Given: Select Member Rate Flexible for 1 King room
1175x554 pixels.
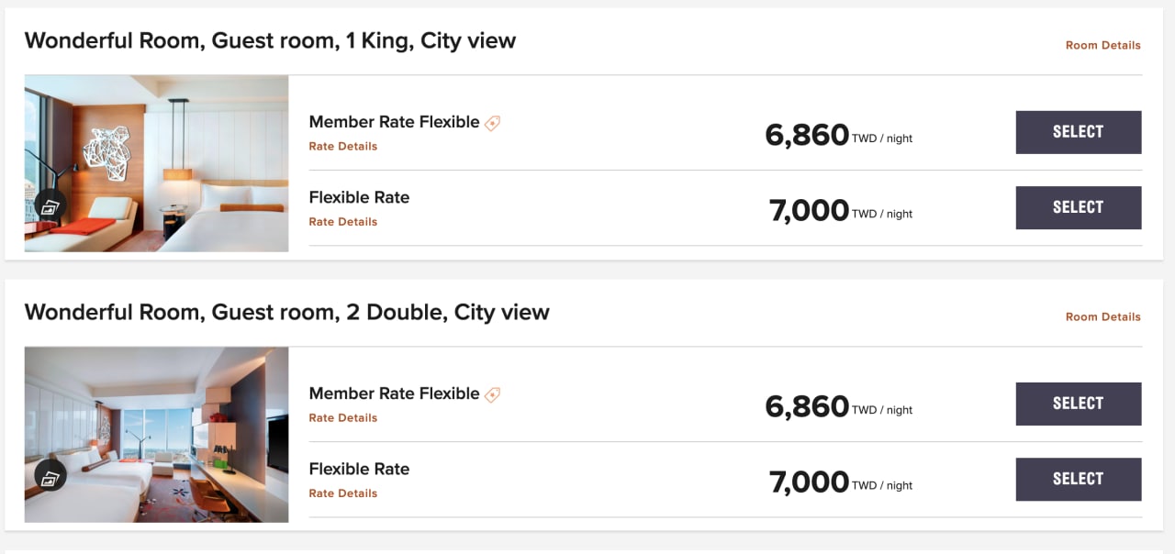Looking at the screenshot, I should coord(1079,132).
